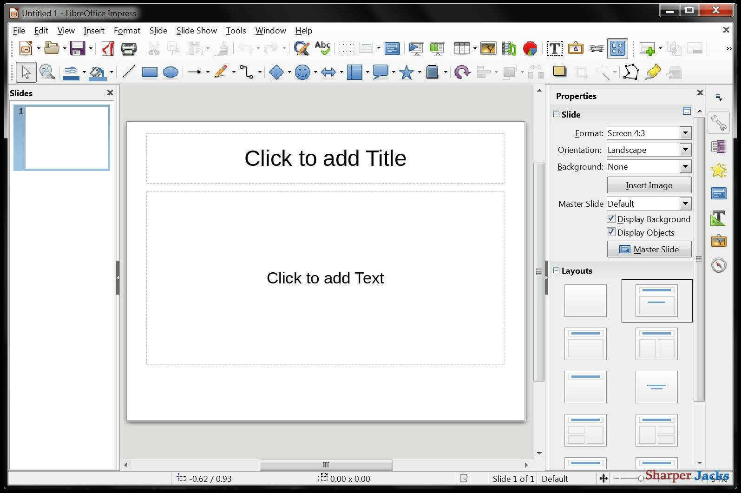Collapse the Layouts section
This screenshot has height=493, width=741.
pyautogui.click(x=556, y=270)
